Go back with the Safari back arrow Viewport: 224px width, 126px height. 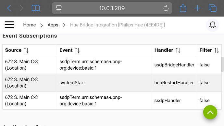pyautogui.click(x=9, y=8)
